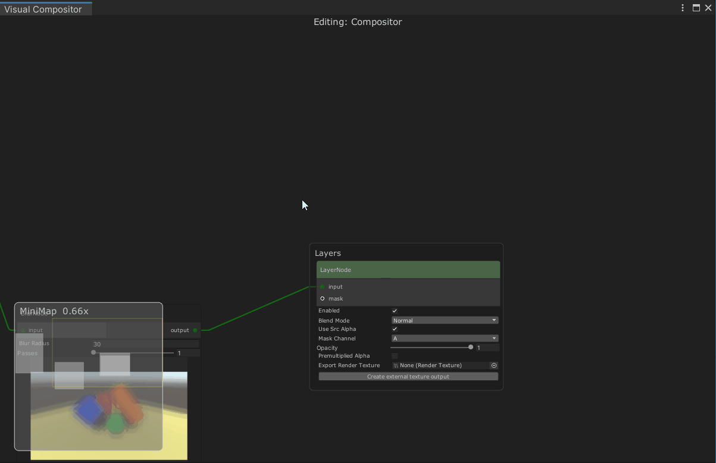
Task: Open the Mask Channel dropdown showing A
Action: [x=444, y=338]
